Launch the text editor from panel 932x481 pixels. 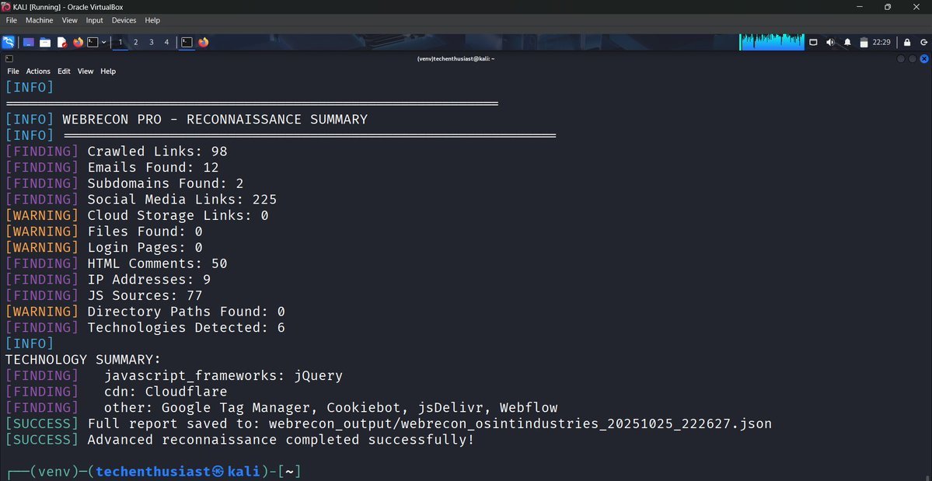[61, 42]
